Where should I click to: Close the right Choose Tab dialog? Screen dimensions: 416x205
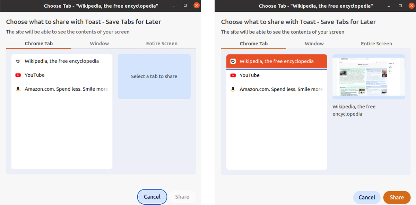tap(411, 6)
